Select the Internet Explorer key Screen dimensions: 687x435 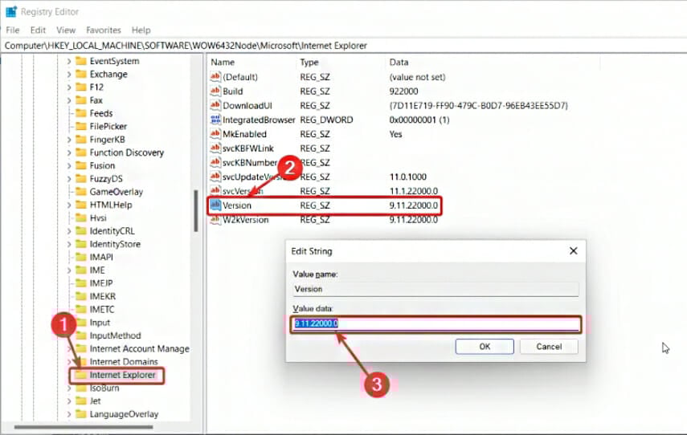pyautogui.click(x=122, y=375)
